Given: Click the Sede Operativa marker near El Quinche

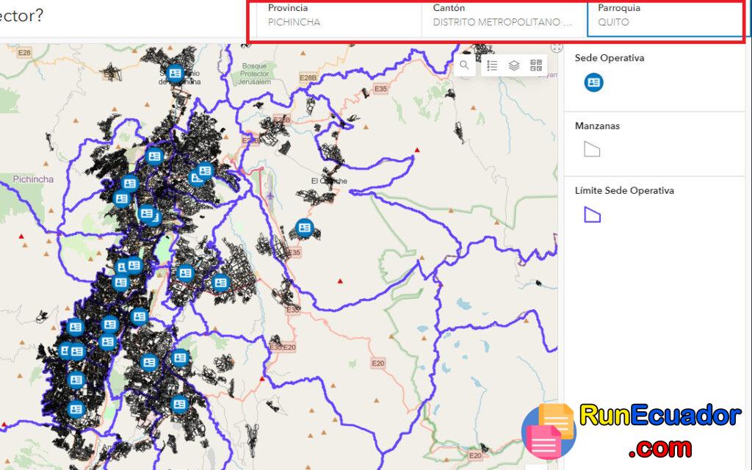Looking at the screenshot, I should (304, 228).
